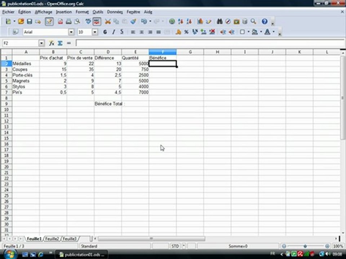This screenshot has width=346, height=259.
Task: Open Gallery picture icon
Action: [236, 21]
